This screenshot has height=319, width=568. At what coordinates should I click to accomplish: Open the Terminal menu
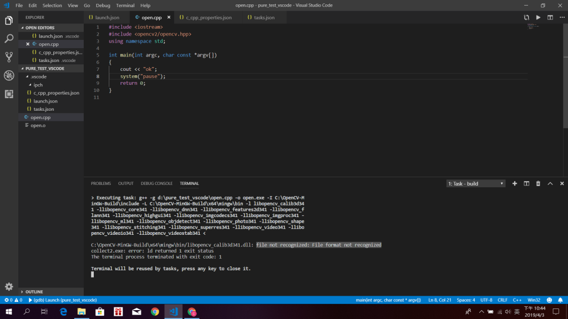(125, 6)
